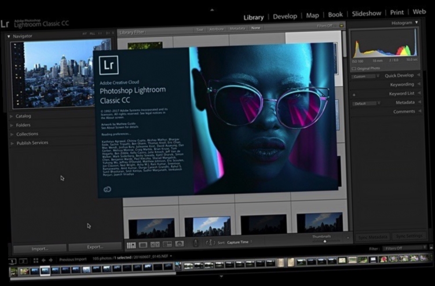Image resolution: width=435 pixels, height=286 pixels.
Task: Switch to Print module
Action: [397, 13]
